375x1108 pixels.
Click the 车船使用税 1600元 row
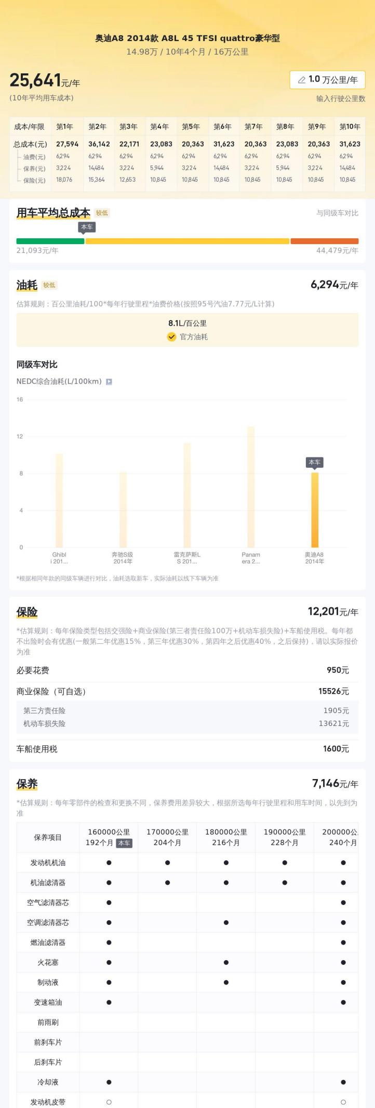(187, 749)
